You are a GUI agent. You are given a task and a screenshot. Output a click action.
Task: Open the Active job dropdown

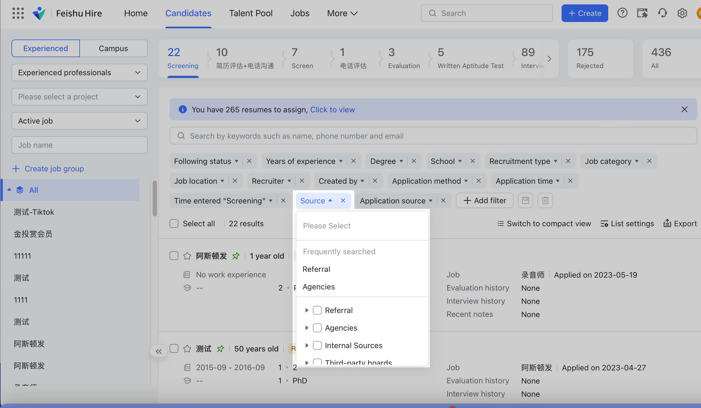pos(79,121)
